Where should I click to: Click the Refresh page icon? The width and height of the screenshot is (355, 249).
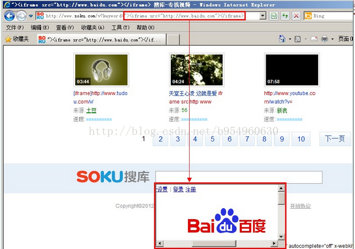tap(285, 16)
